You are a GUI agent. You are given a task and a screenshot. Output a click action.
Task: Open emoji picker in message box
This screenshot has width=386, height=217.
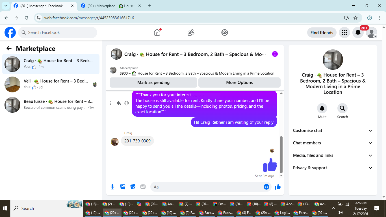[x=266, y=187]
